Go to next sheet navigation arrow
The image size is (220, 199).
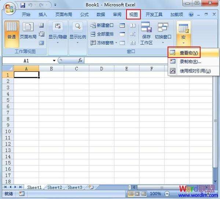15,187
